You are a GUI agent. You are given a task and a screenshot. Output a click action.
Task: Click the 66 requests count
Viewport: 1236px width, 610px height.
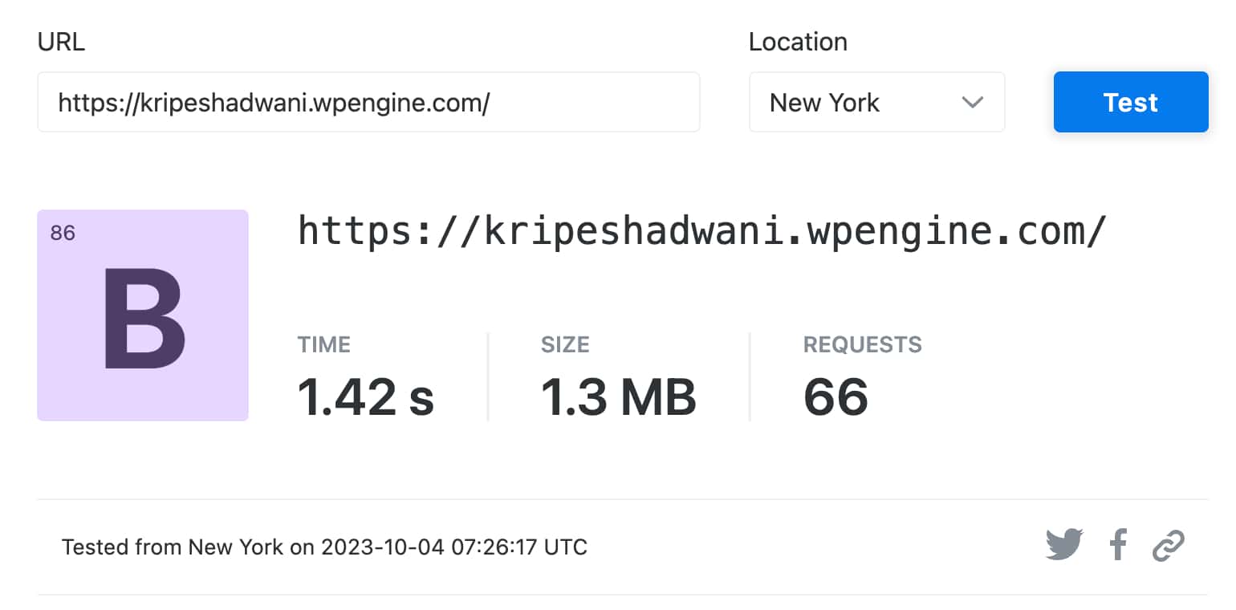tap(836, 396)
